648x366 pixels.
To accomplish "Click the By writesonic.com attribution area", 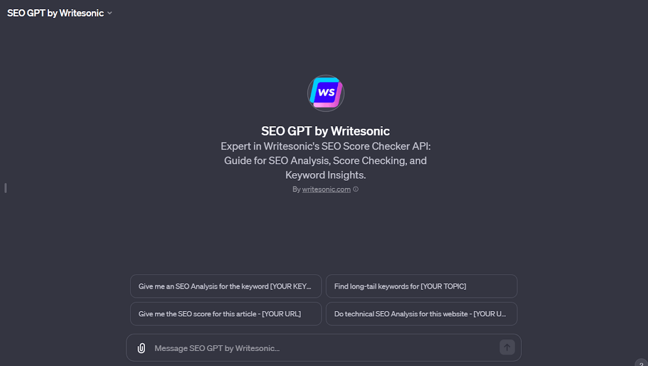I will pos(323,189).
